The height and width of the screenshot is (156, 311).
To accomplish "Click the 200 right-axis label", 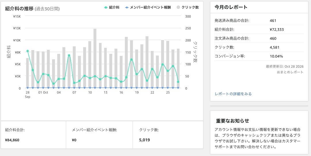I will (188, 40).
